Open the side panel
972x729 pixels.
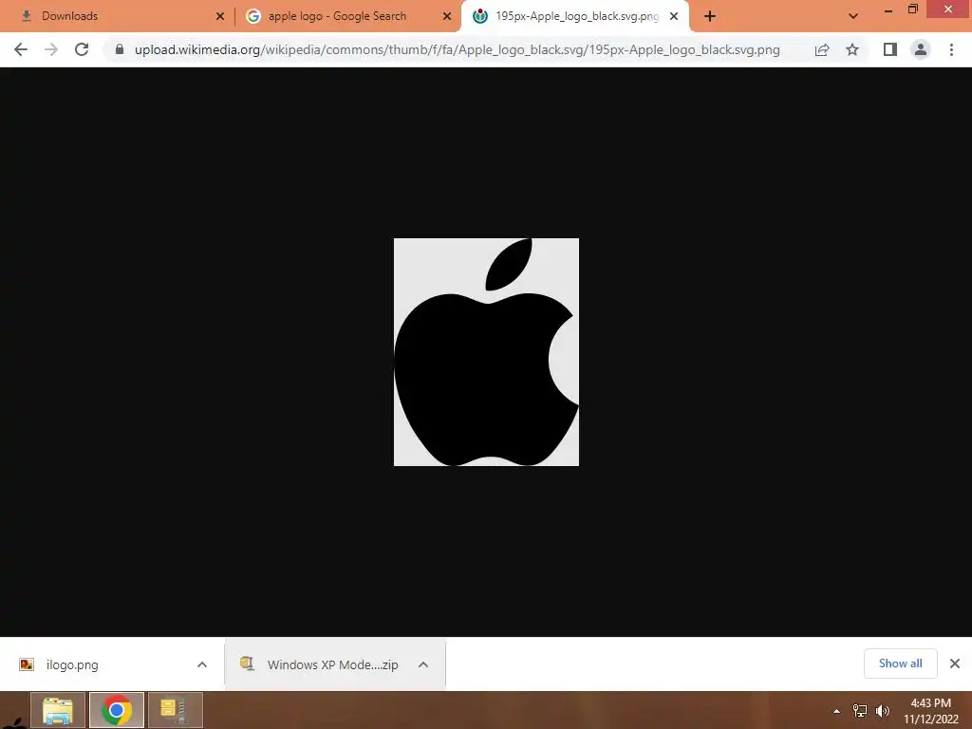coord(890,49)
